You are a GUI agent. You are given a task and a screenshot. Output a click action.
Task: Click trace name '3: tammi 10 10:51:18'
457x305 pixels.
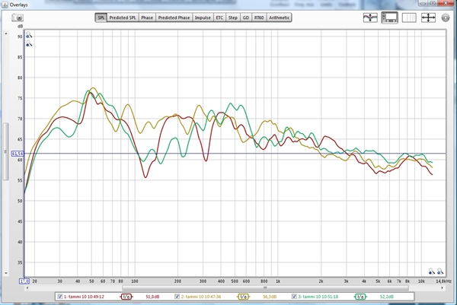click(x=318, y=297)
